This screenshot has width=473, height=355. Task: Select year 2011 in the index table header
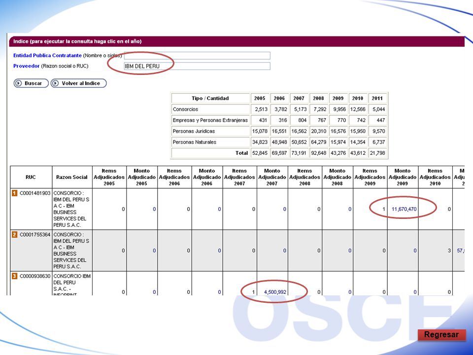click(x=377, y=99)
